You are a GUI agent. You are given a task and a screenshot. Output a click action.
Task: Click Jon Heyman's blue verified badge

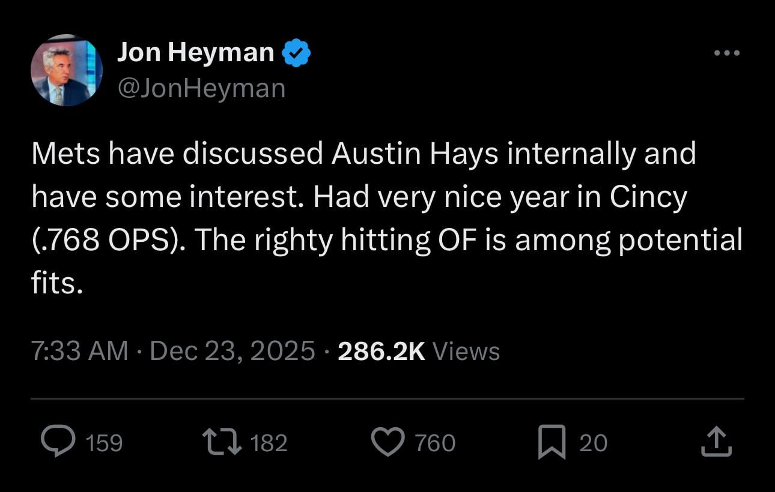[x=297, y=52]
